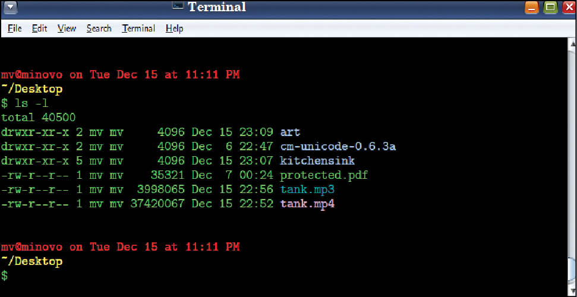Open the Search menu

(x=99, y=29)
